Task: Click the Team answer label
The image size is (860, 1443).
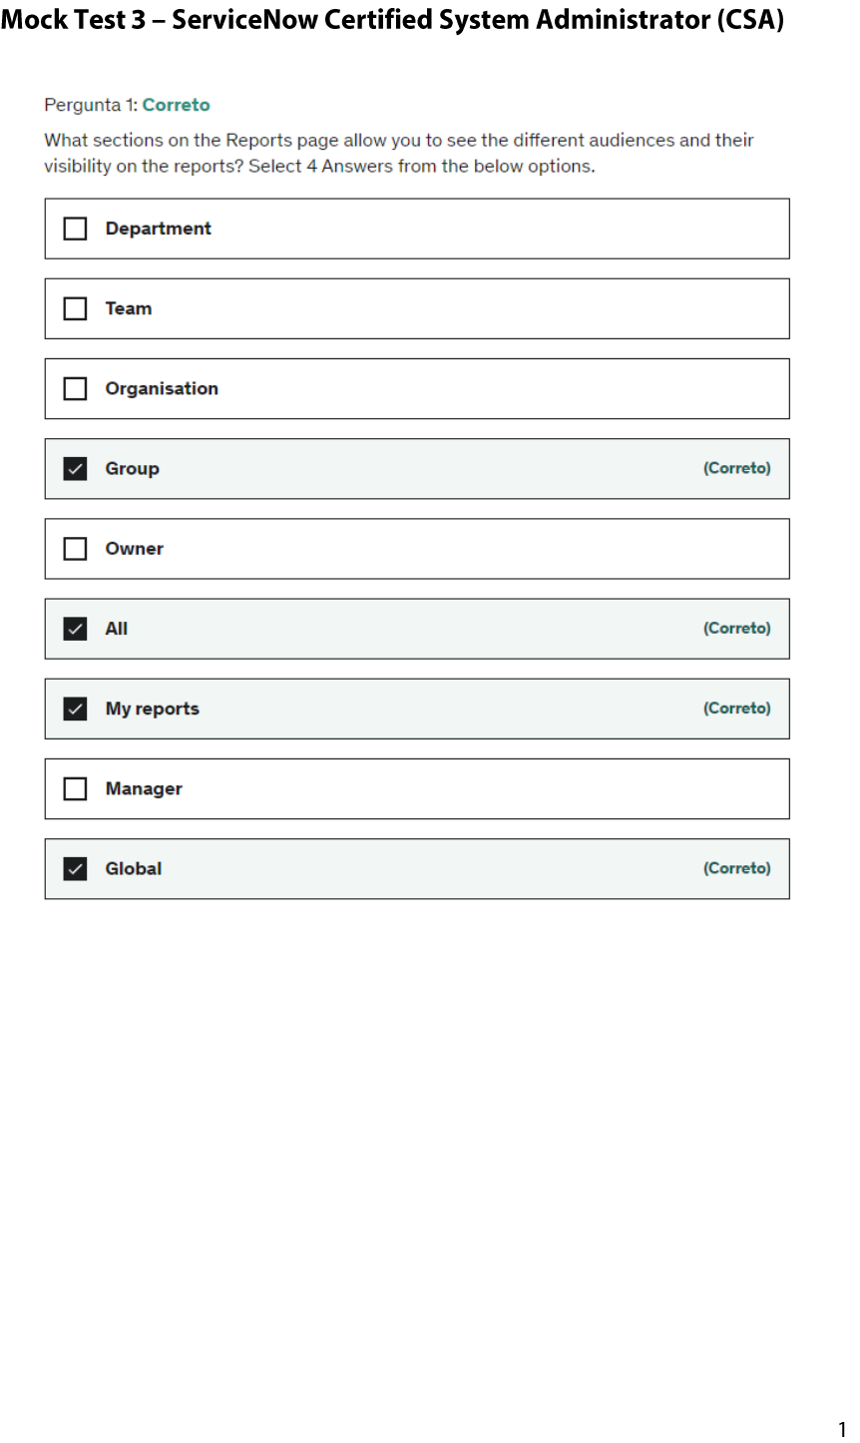Action: (129, 308)
